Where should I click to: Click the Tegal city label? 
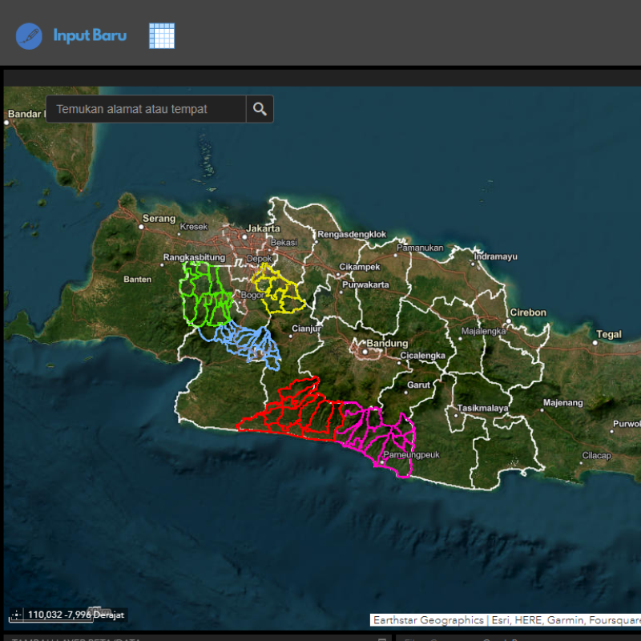(x=609, y=334)
